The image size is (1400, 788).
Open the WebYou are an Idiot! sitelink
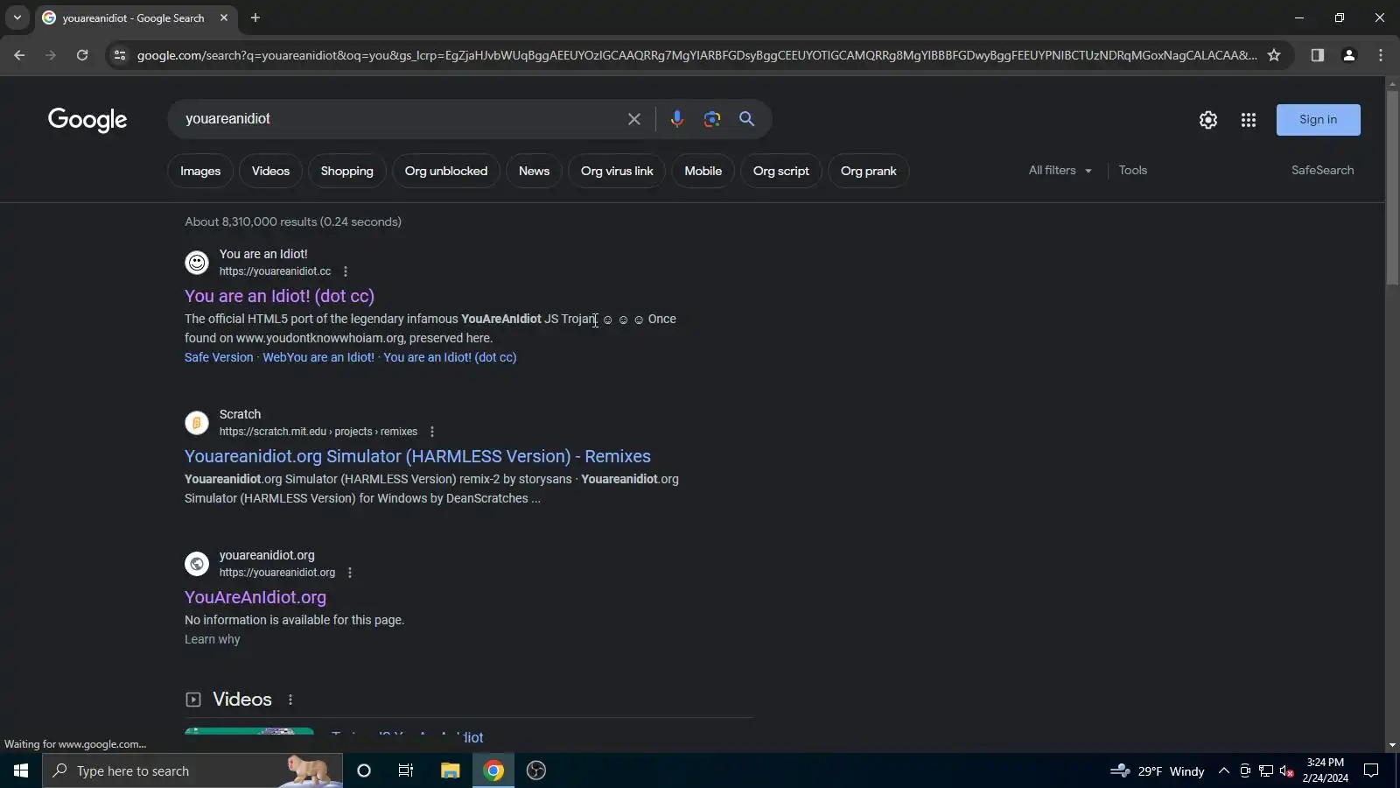pyautogui.click(x=318, y=357)
